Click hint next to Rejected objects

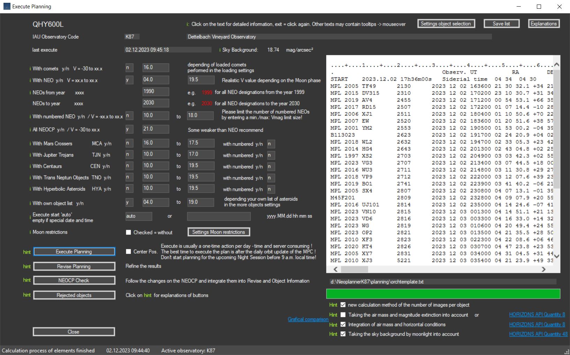[x=27, y=295]
